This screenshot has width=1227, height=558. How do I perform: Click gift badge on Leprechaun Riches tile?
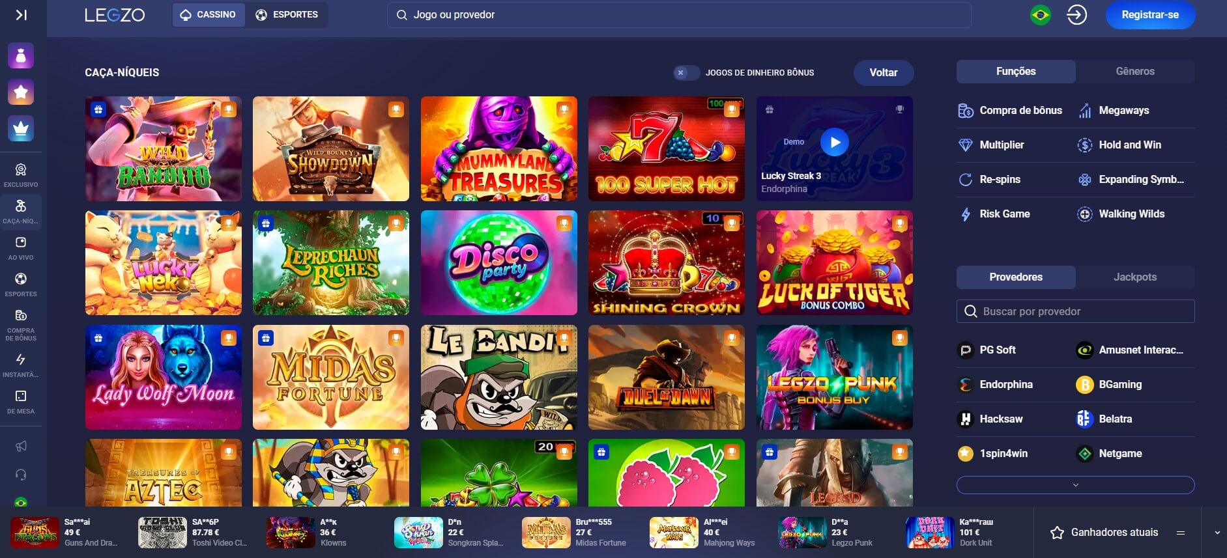click(x=265, y=223)
